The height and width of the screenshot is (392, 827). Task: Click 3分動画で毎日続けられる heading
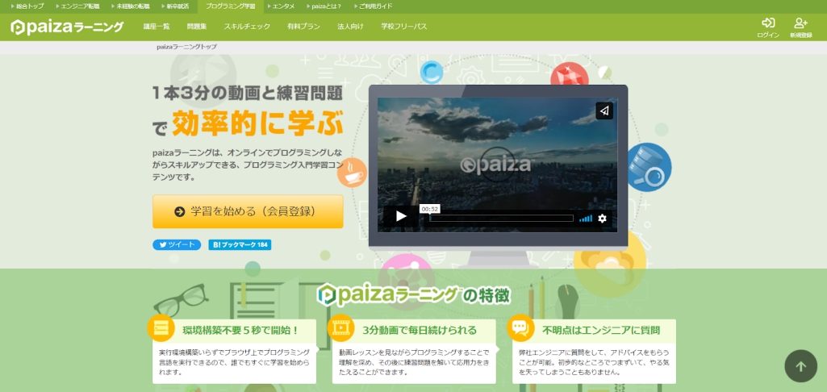(420, 331)
